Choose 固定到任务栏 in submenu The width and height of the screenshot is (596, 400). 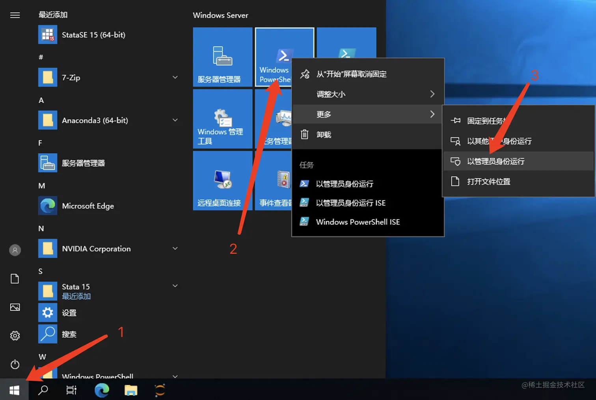(x=518, y=121)
